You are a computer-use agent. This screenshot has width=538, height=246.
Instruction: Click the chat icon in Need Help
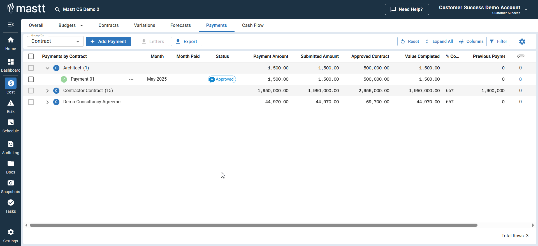coord(393,9)
